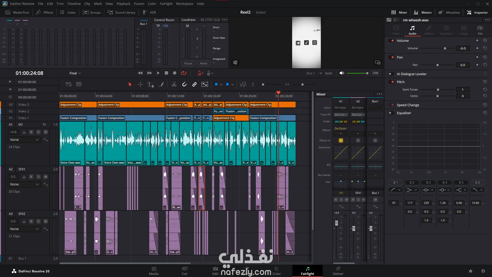Viewport: 492px width, 277px height.
Task: Select the range selection crosshair tool
Action: pos(140,84)
